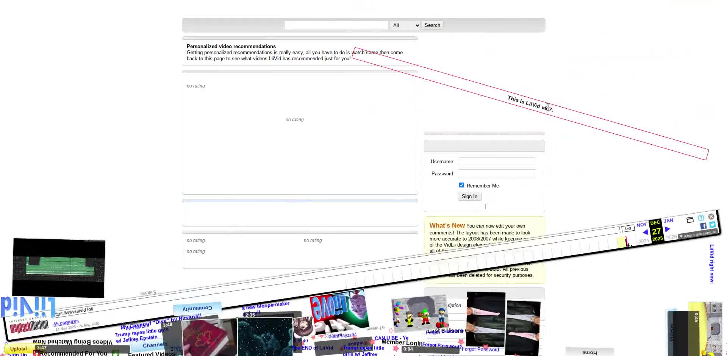Open the Wayback Machine help icon
The image size is (727, 356).
[x=701, y=218]
